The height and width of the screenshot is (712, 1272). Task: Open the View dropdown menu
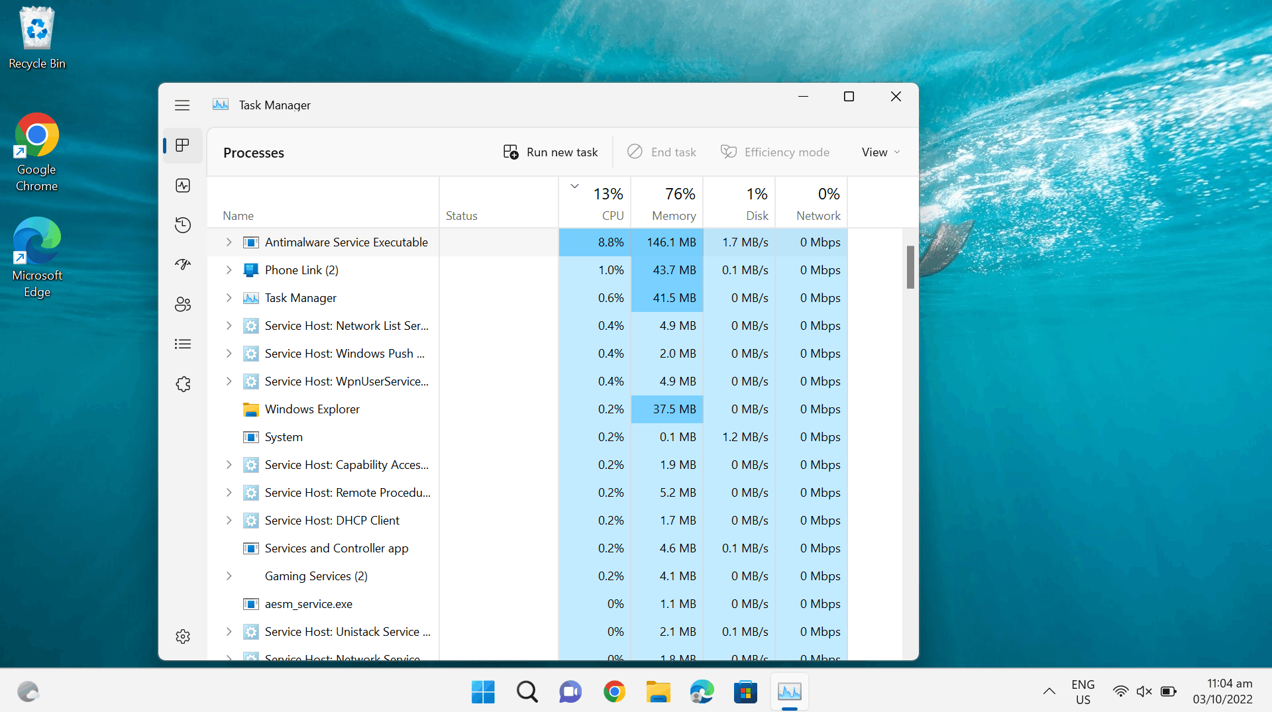pyautogui.click(x=881, y=152)
